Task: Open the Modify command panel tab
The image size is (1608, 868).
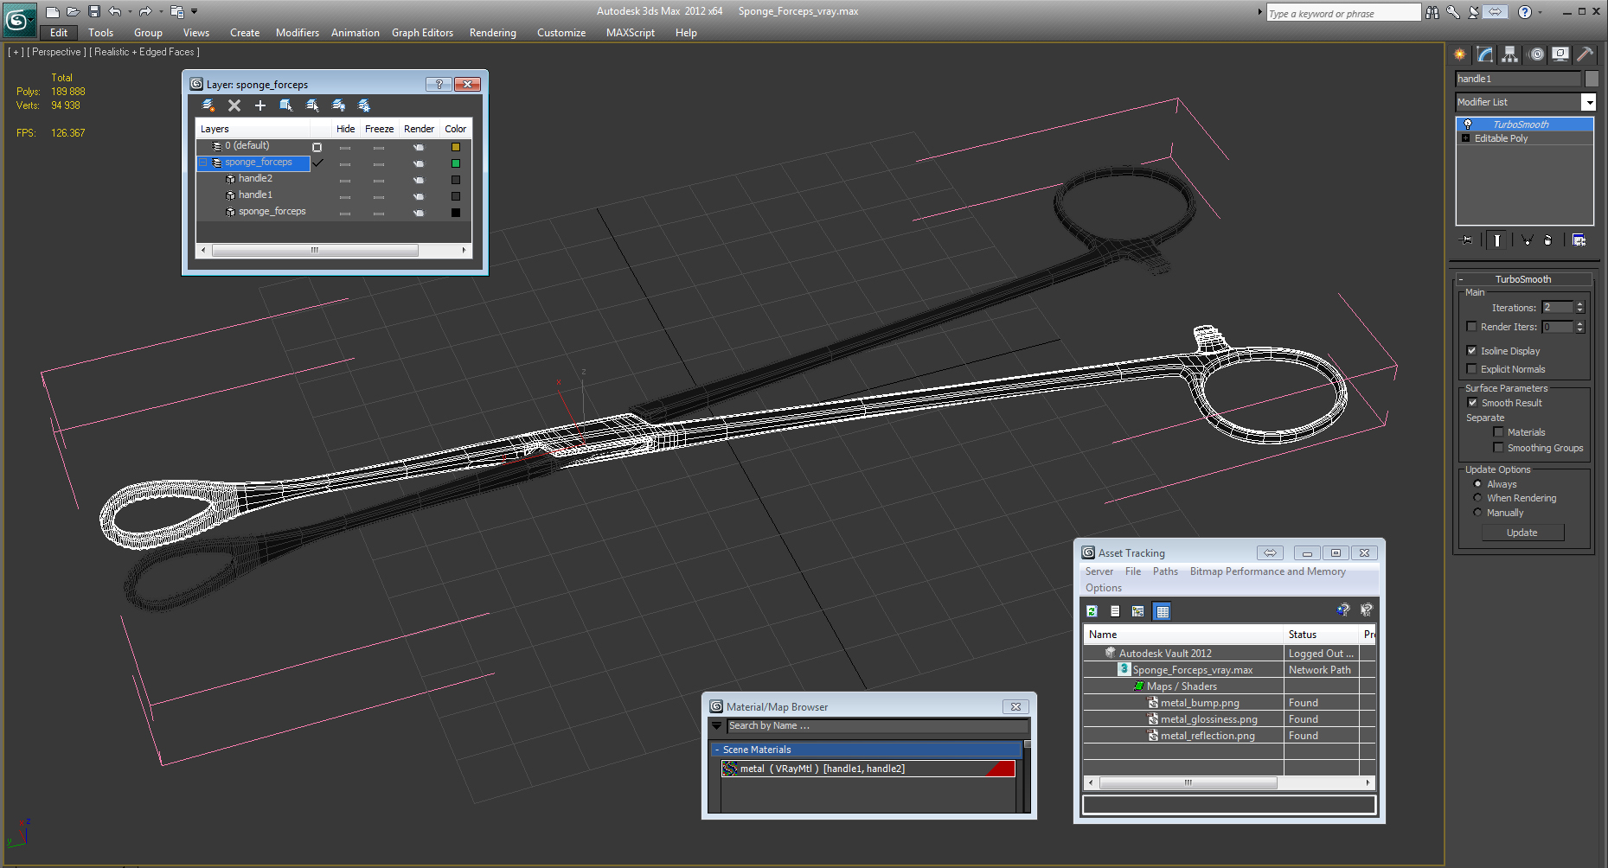Action: click(1485, 54)
